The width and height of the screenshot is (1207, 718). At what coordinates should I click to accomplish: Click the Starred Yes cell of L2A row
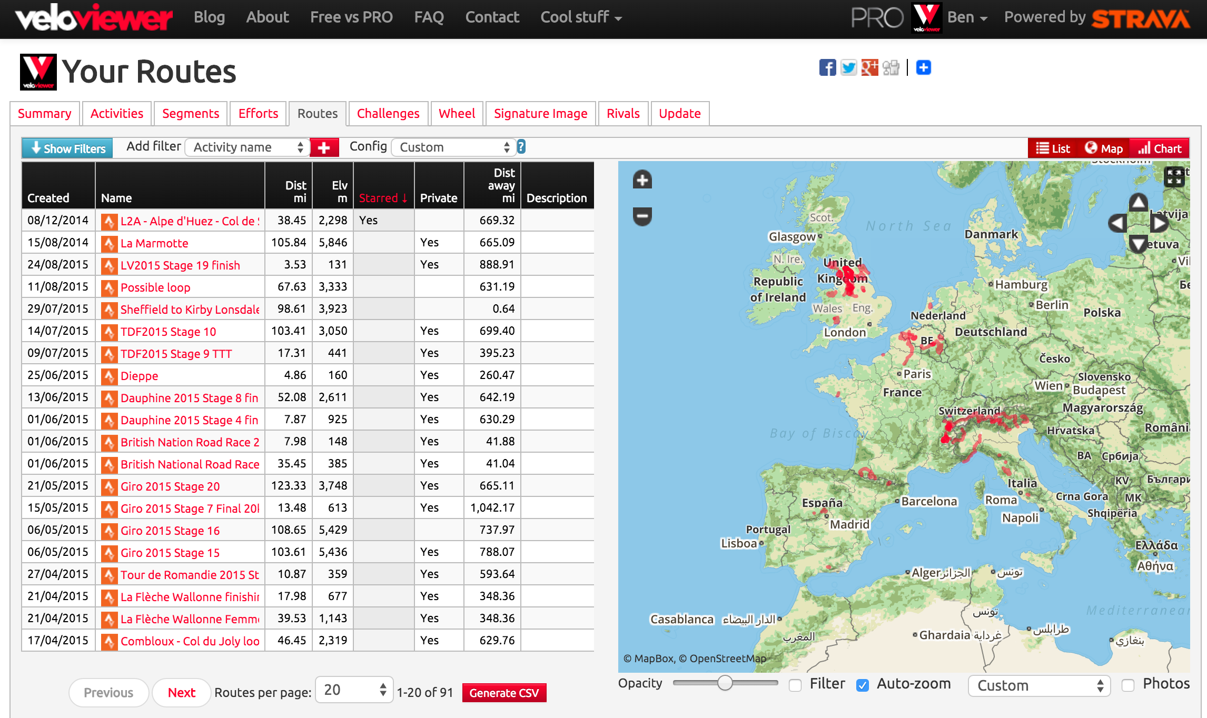383,220
